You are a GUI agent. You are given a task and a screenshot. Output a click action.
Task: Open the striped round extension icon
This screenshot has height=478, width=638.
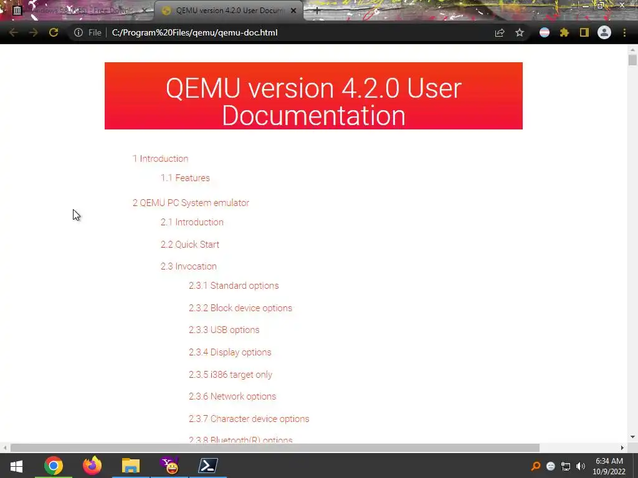[x=545, y=32]
